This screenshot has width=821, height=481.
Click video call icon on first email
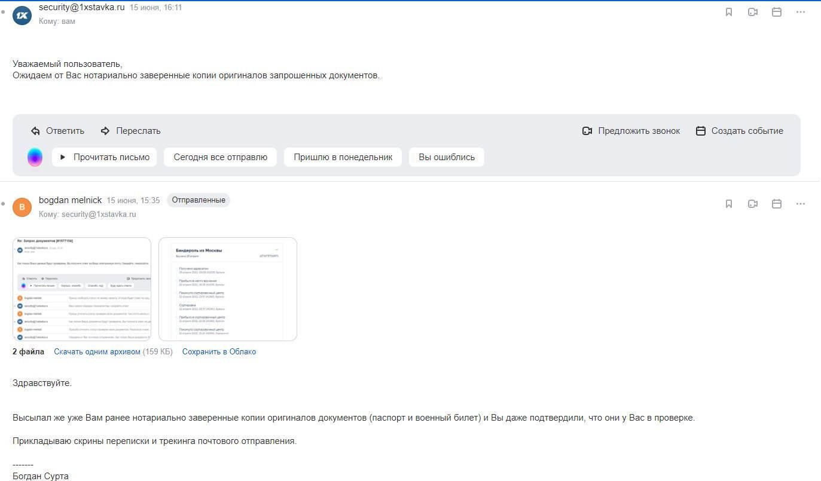pyautogui.click(x=753, y=12)
